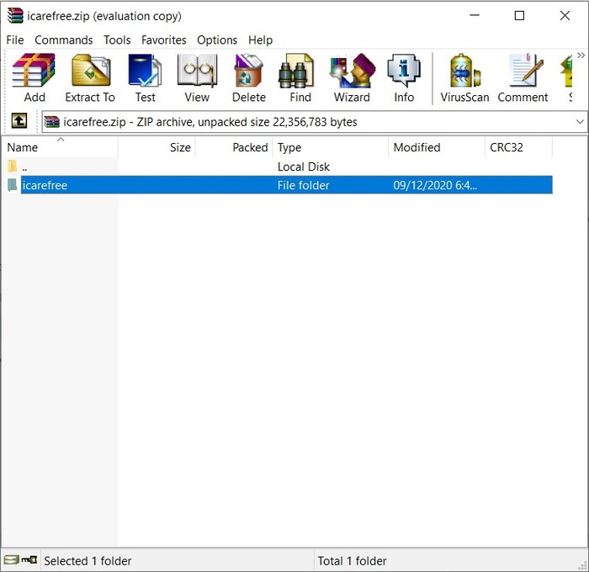The height and width of the screenshot is (572, 589).
Task: Click the 'File folder' type cell
Action: point(304,185)
